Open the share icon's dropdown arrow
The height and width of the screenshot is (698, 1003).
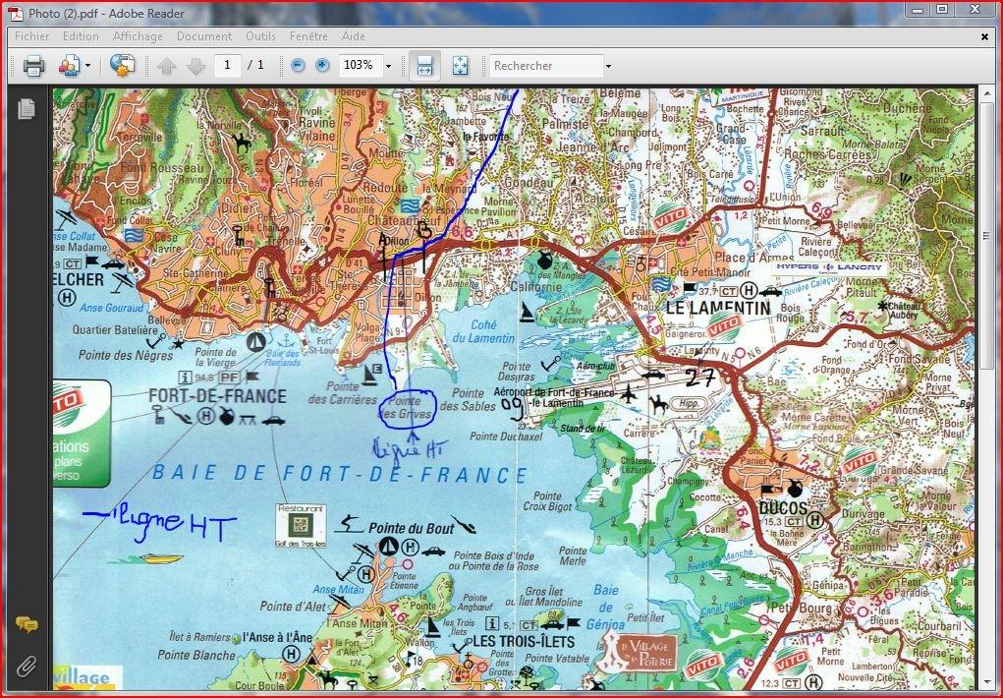[x=87, y=66]
